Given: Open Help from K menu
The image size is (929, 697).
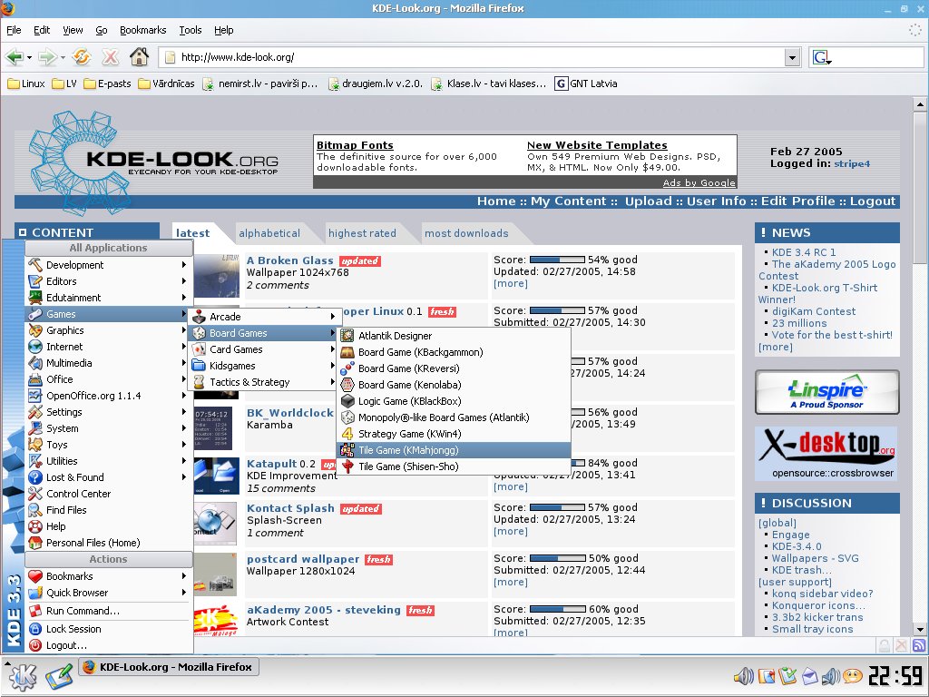Looking at the screenshot, I should coord(110,526).
